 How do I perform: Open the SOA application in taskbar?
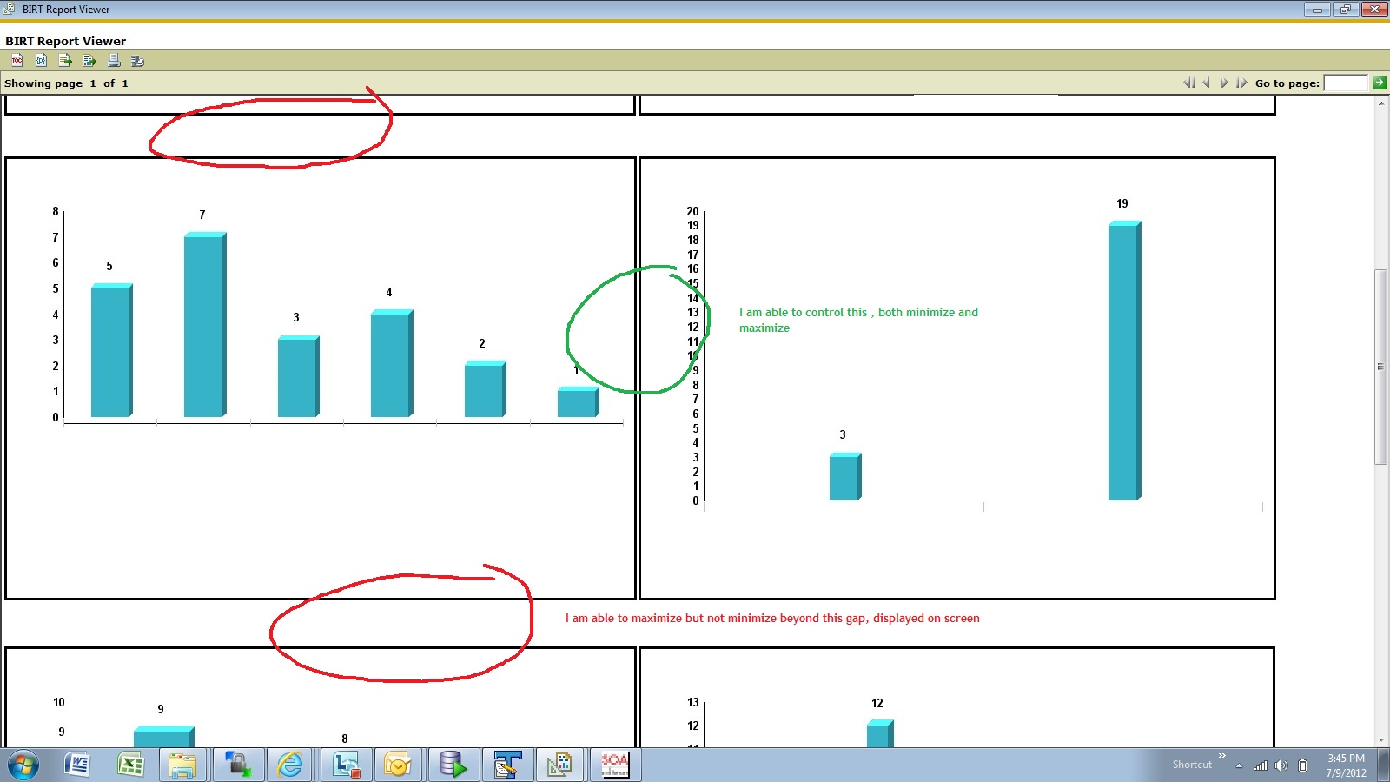[x=614, y=765]
